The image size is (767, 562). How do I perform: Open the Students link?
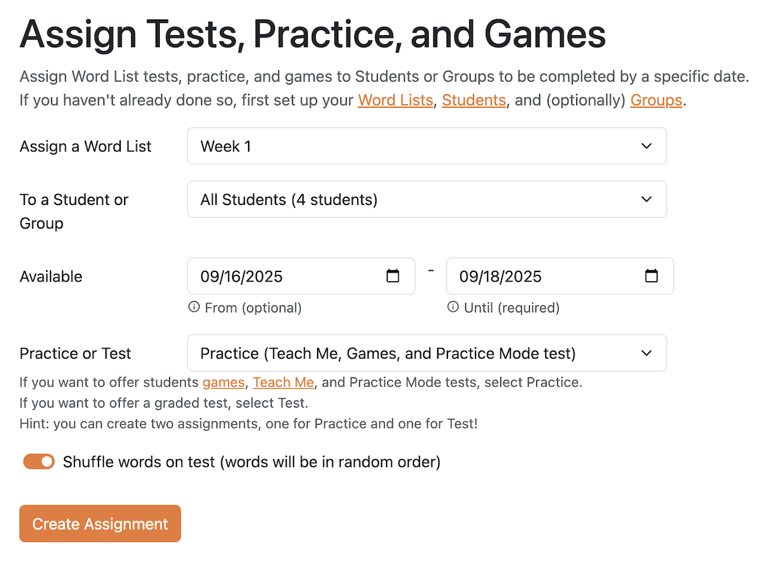(x=474, y=100)
